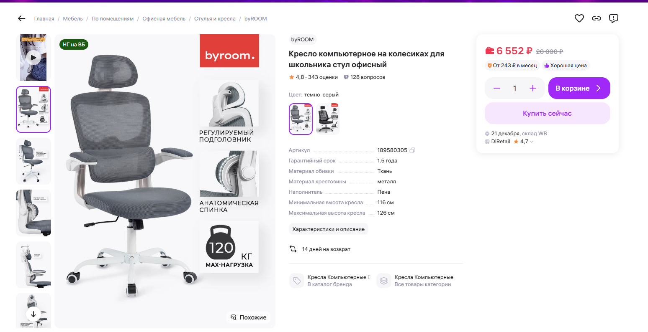The height and width of the screenshot is (332, 648).
Task: Play the product video thumbnail
Action: coord(33,58)
